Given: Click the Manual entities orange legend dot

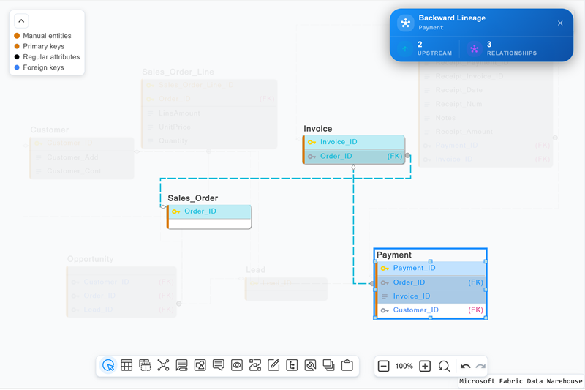Looking at the screenshot, I should click(17, 36).
